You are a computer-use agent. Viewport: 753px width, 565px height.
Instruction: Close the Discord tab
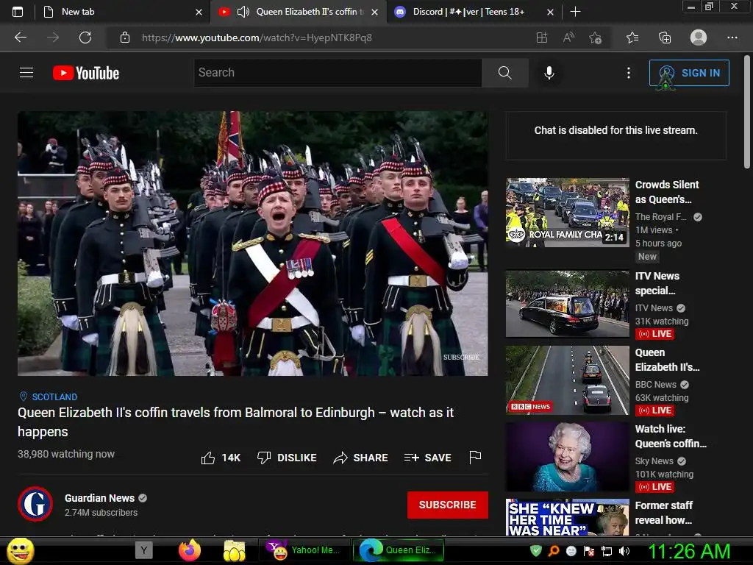(x=550, y=12)
